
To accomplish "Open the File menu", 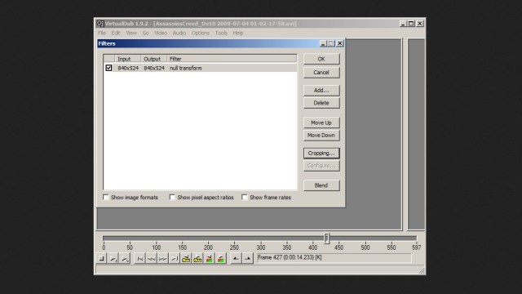I will click(x=102, y=33).
